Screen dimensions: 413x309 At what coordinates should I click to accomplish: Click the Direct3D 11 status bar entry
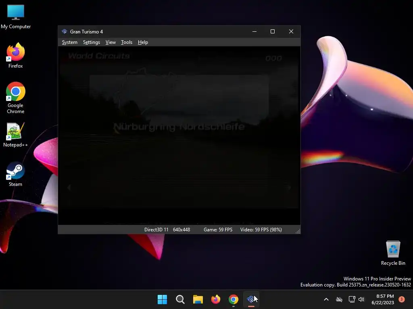(156, 230)
